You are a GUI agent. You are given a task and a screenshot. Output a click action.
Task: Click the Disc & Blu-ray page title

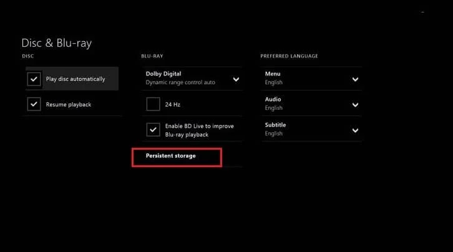pyautogui.click(x=57, y=43)
